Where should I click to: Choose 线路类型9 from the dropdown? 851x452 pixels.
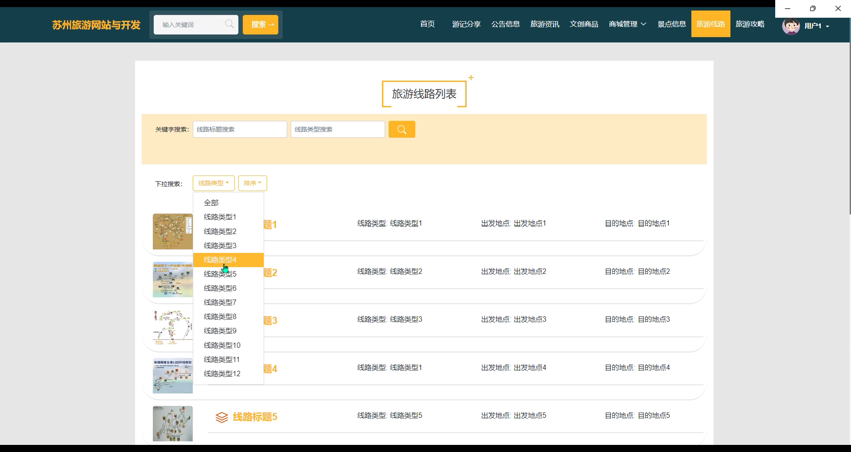click(x=228, y=331)
